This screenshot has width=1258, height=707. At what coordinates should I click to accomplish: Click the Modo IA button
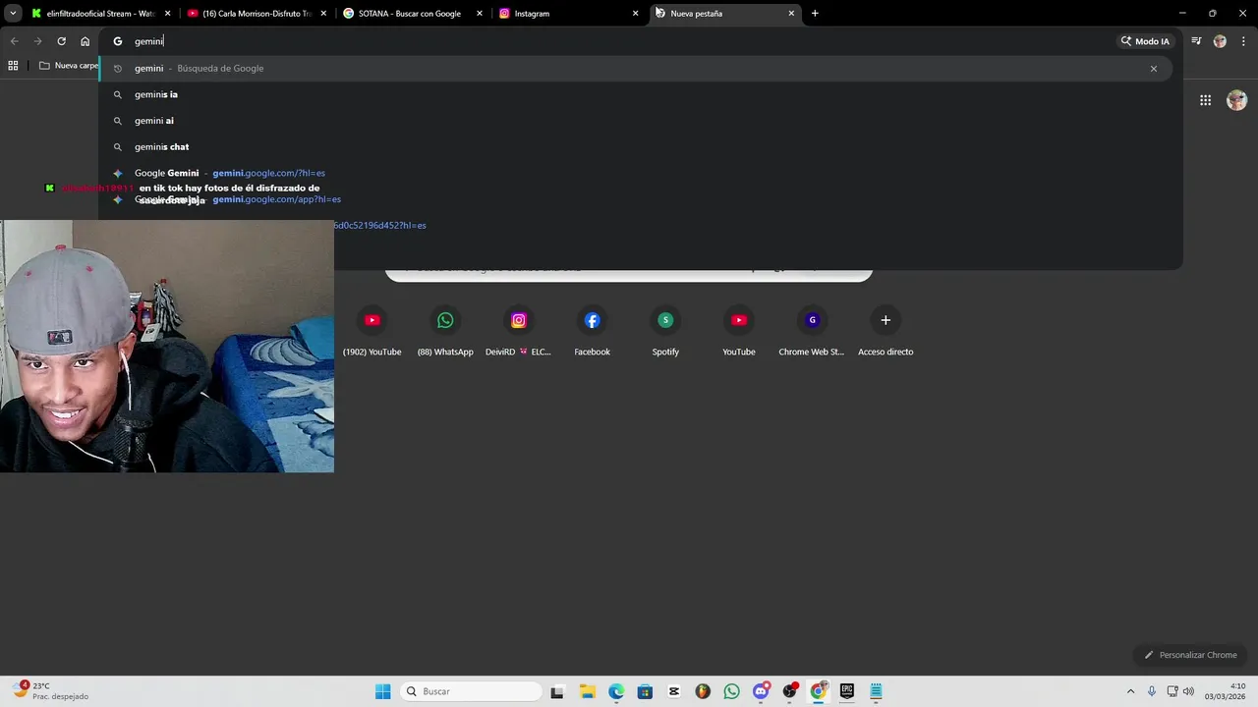tap(1146, 41)
